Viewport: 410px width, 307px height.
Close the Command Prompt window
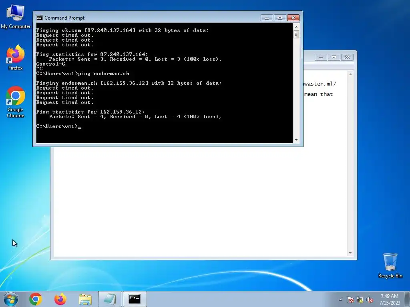[293, 18]
